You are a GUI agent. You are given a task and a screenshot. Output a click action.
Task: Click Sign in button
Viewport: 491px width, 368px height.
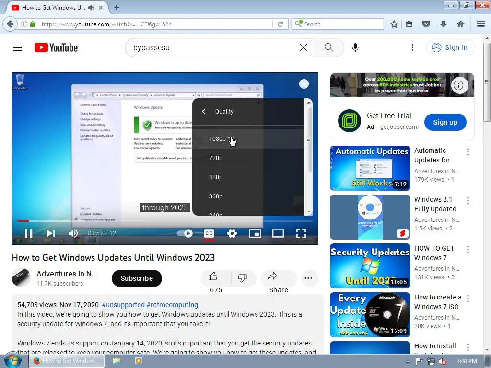tap(450, 47)
